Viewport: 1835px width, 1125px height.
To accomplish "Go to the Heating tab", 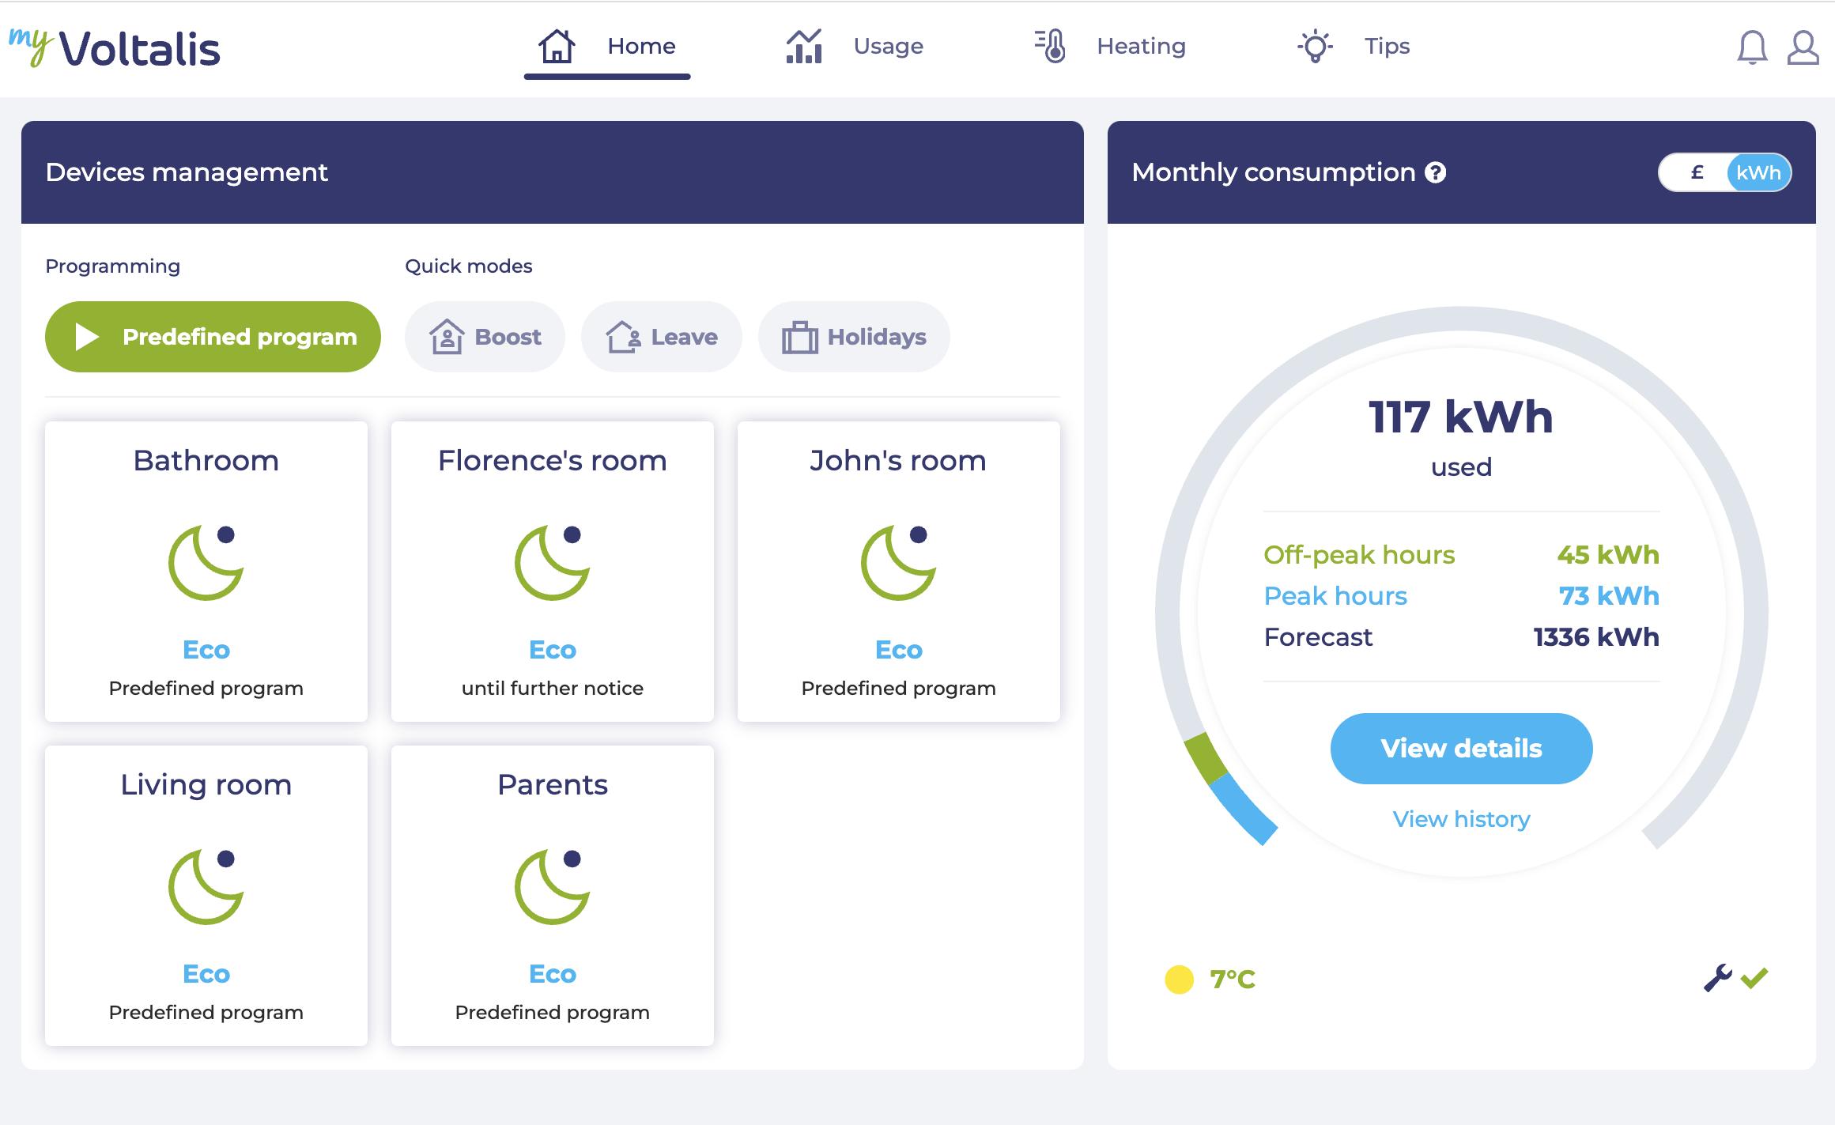I will 1111,46.
